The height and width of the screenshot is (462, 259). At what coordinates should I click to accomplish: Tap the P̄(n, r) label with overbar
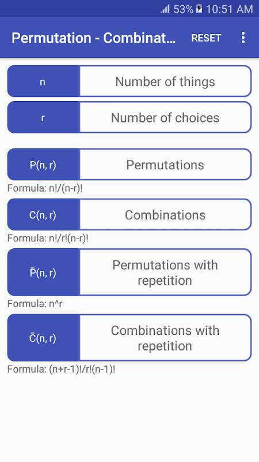pyautogui.click(x=43, y=272)
